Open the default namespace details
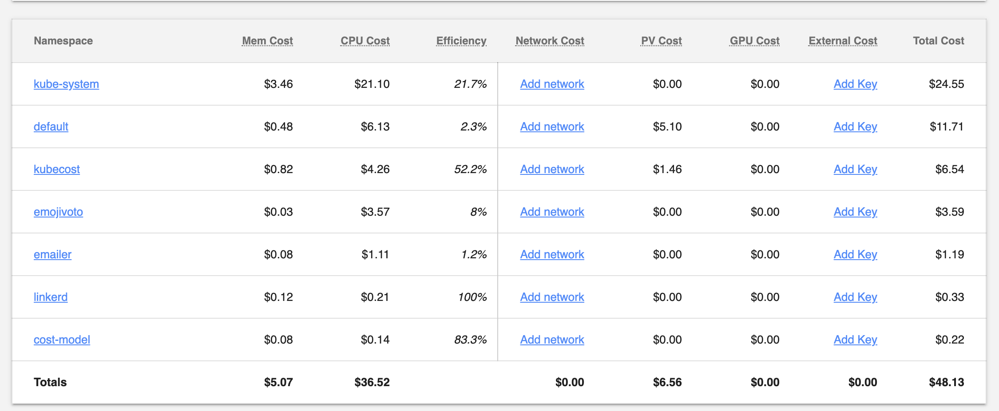The image size is (999, 411). (51, 126)
